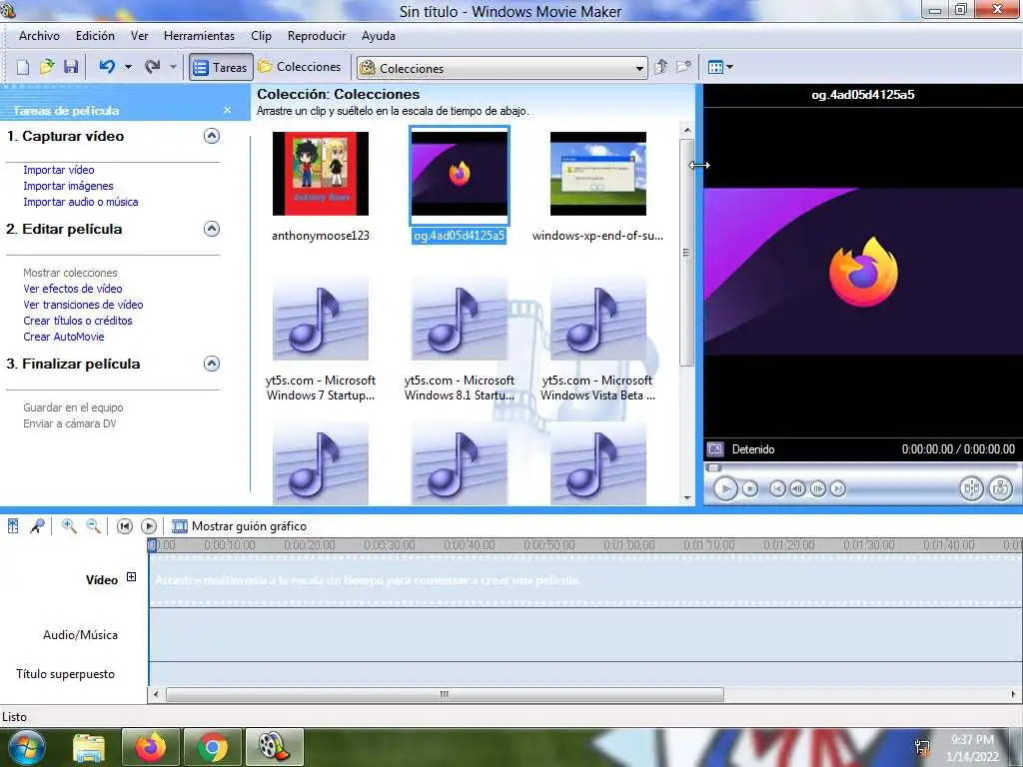Rewind the timeline to start
The height and width of the screenshot is (767, 1023).
coord(125,526)
